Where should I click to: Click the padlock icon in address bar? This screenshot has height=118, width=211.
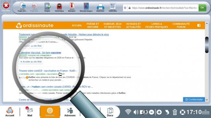[x=130, y=8]
